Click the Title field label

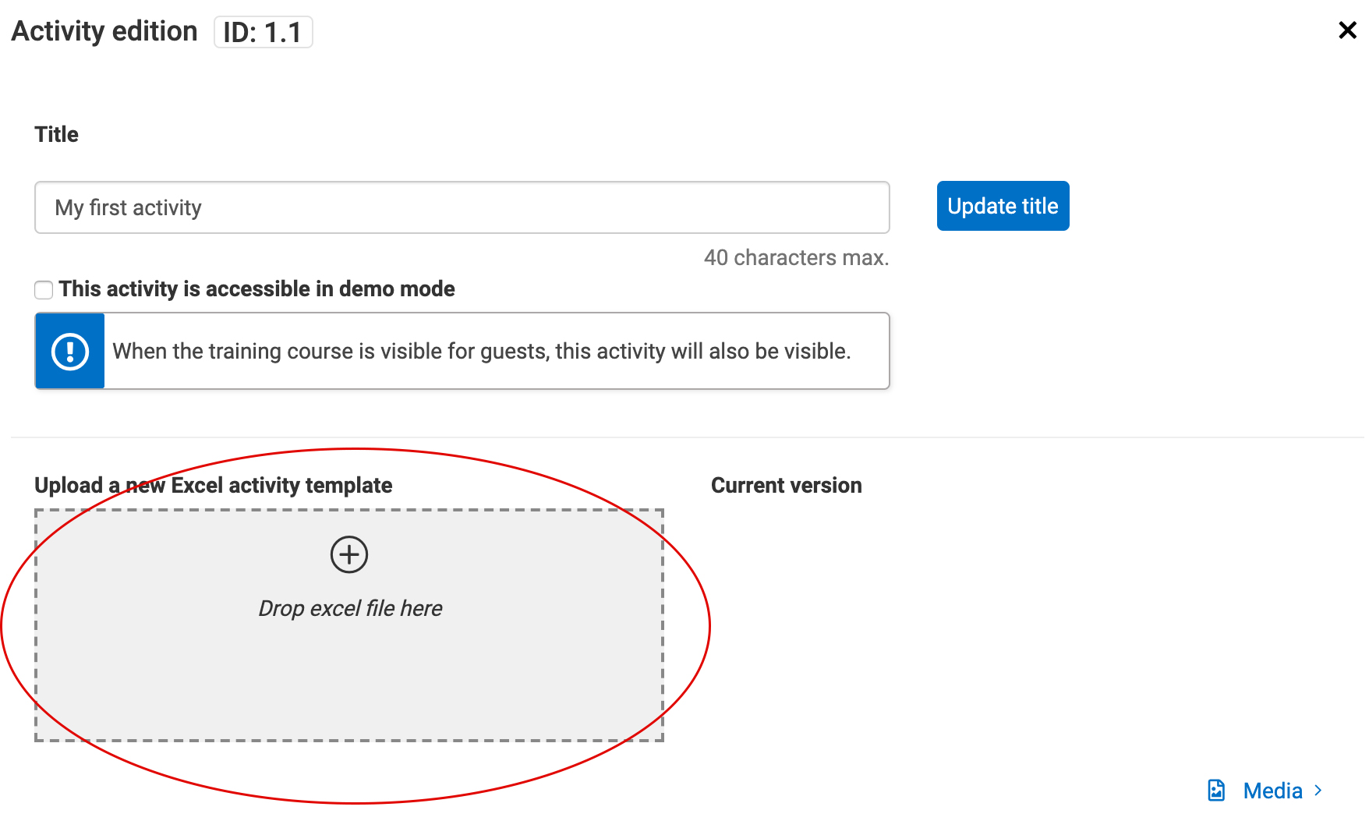click(x=56, y=134)
